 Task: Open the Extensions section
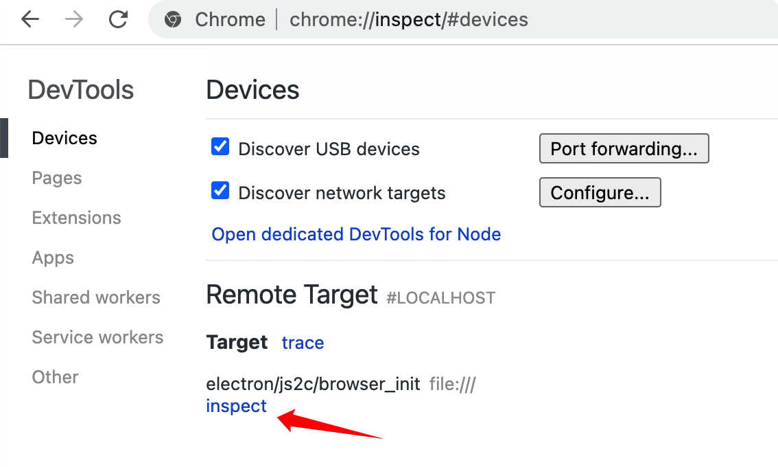click(x=76, y=218)
